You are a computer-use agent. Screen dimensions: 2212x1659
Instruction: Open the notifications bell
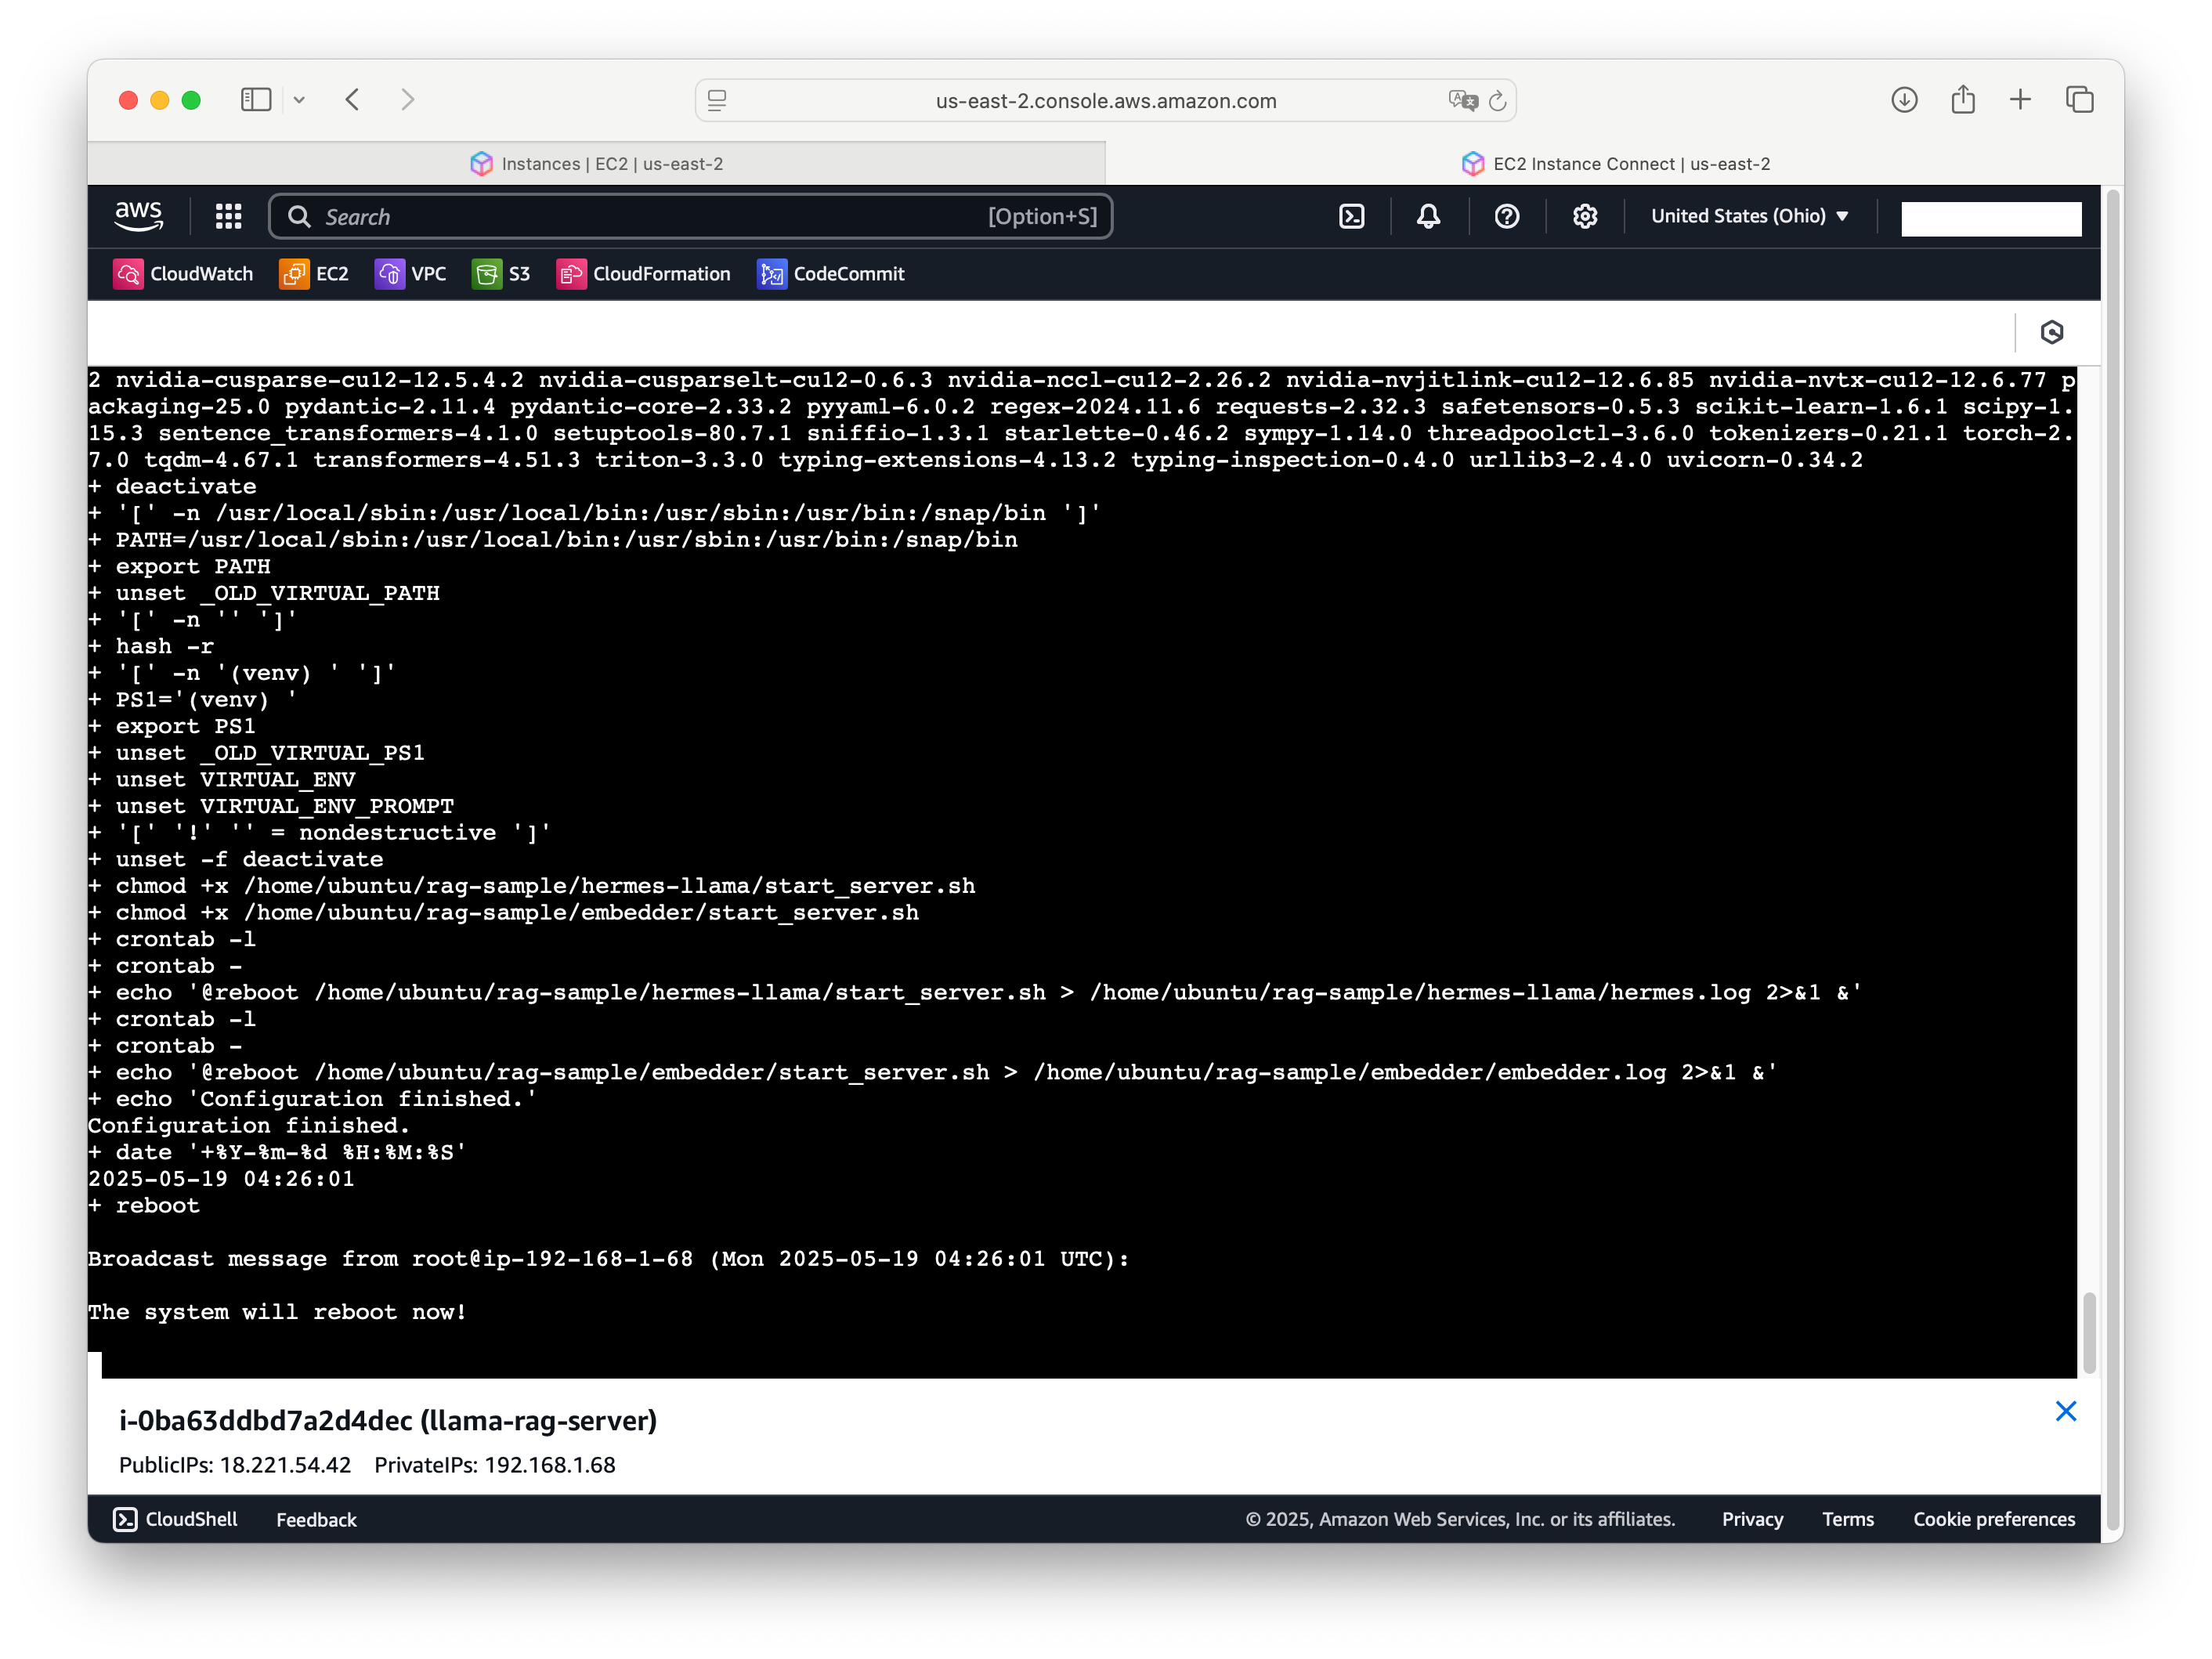[x=1428, y=216]
